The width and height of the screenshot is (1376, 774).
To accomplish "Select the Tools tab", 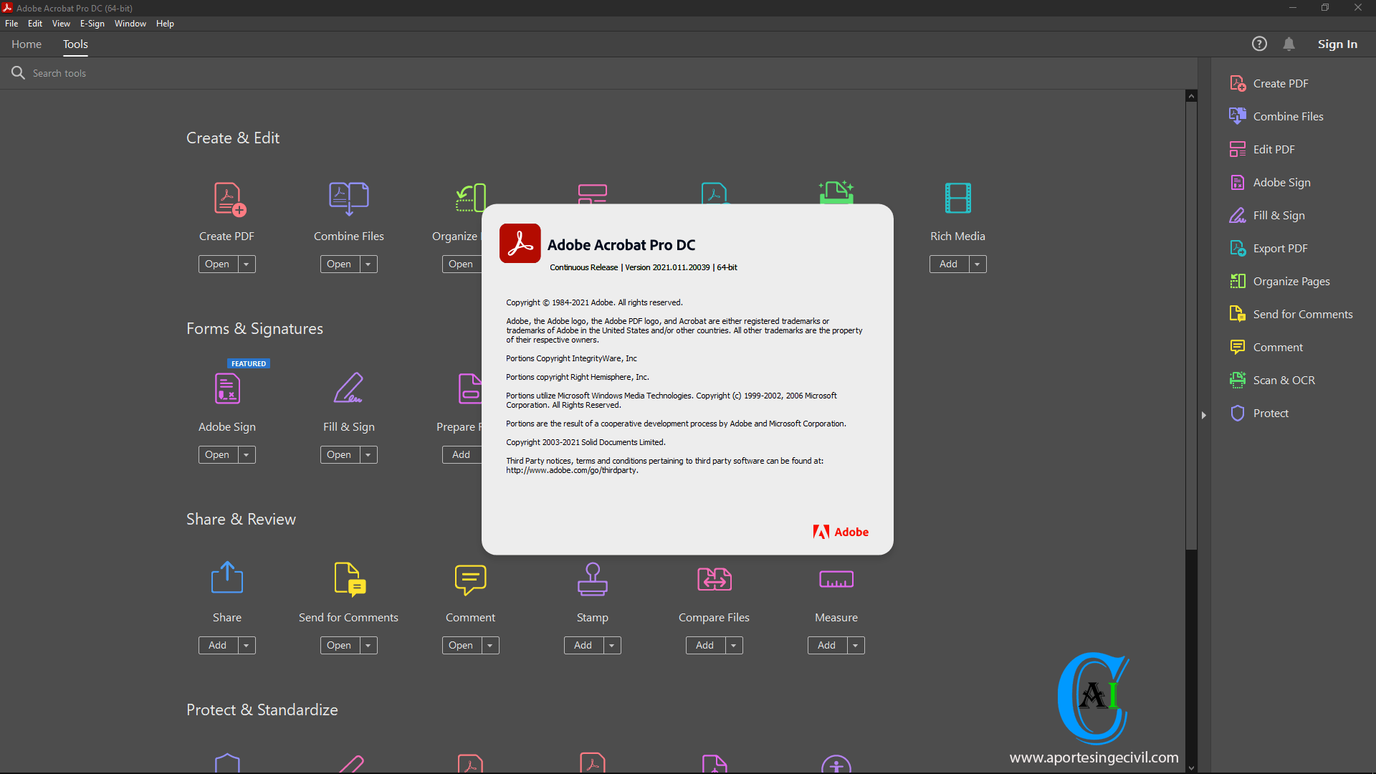I will click(x=75, y=44).
